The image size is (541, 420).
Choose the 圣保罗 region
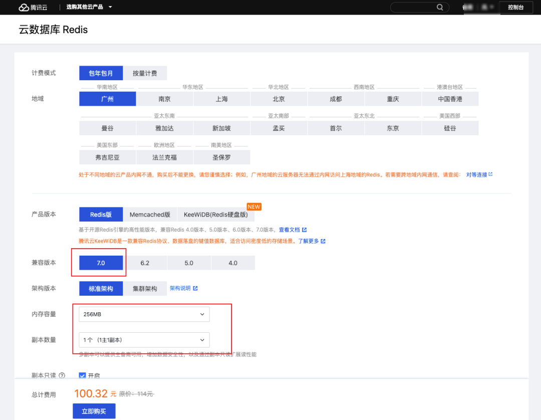pyautogui.click(x=221, y=157)
